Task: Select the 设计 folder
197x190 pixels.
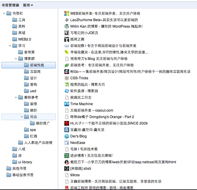Action: pyautogui.click(x=31, y=78)
